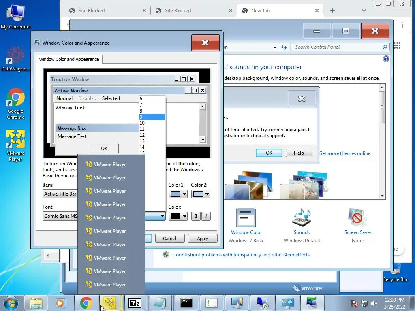
Task: Expand the Color 2 picker dropdown
Action: (207, 194)
